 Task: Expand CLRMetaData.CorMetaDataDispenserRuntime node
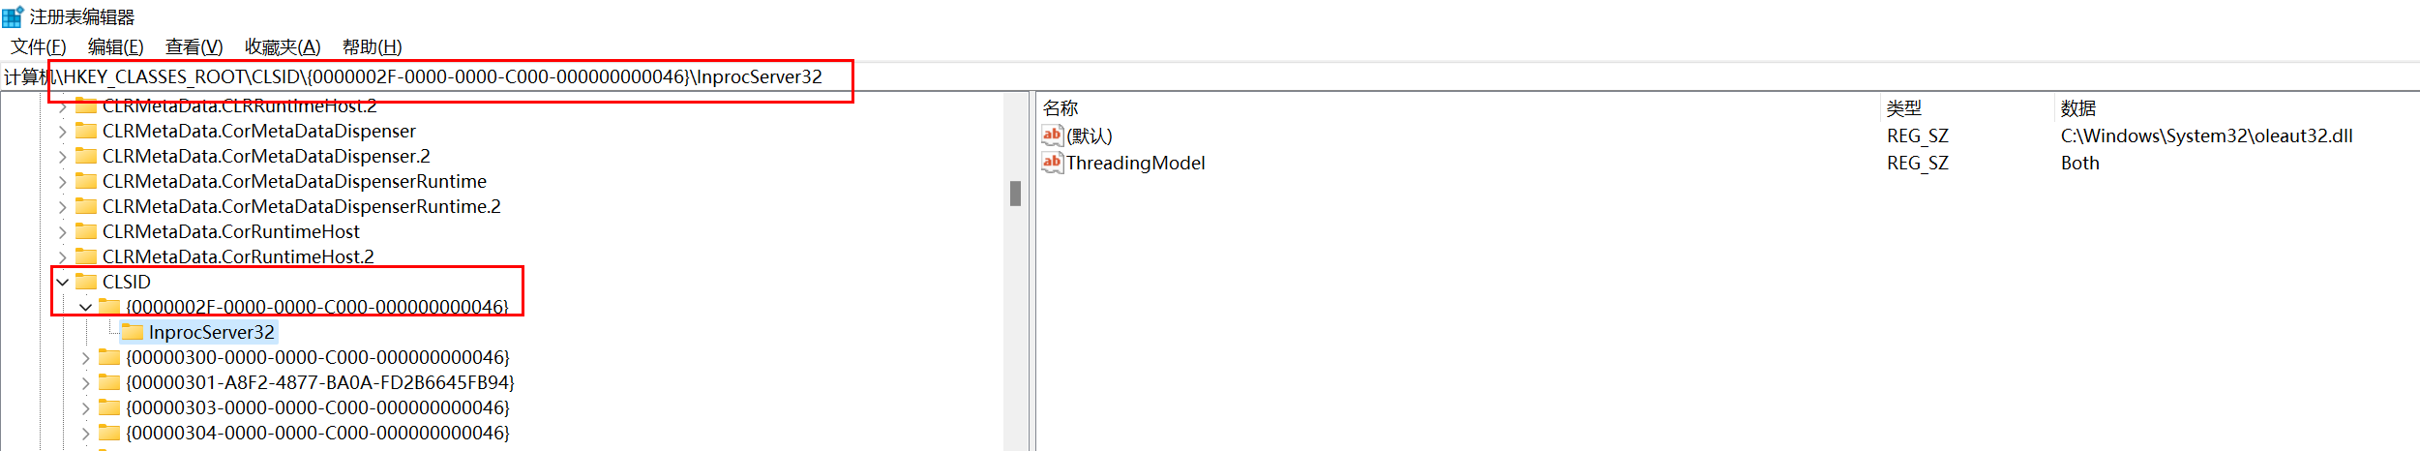[x=63, y=182]
